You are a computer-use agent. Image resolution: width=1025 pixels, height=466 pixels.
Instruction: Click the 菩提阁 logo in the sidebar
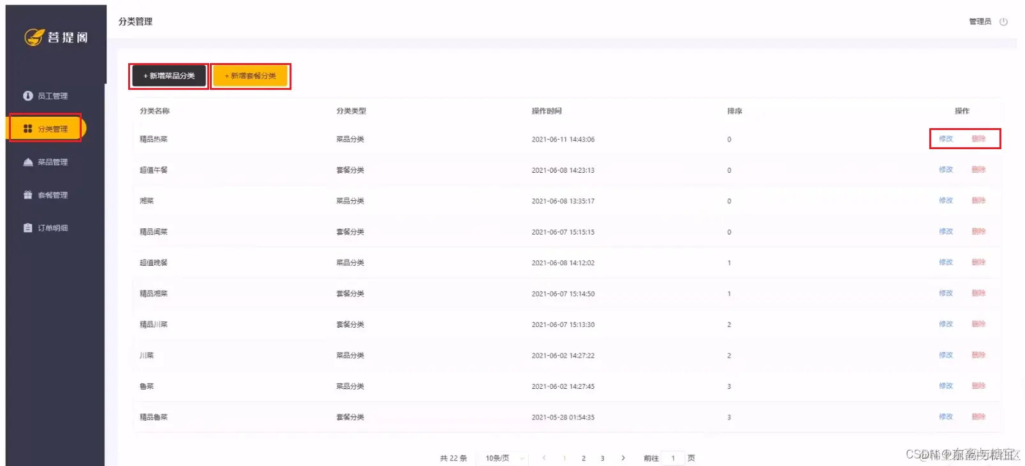[56, 38]
